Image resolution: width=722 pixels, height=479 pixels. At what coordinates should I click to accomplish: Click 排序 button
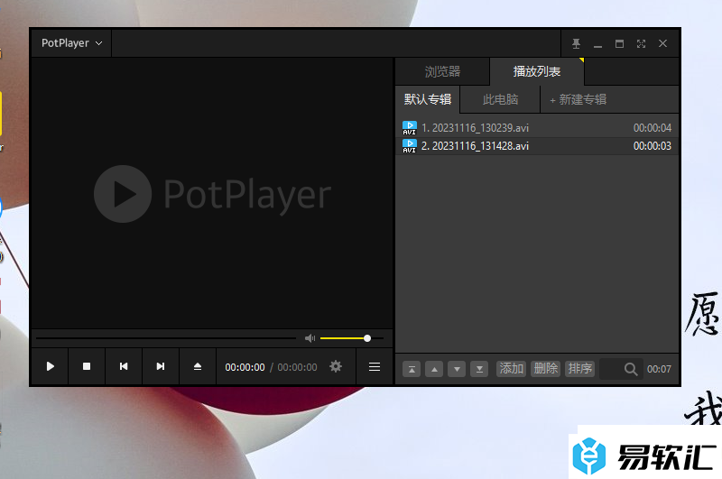(579, 369)
